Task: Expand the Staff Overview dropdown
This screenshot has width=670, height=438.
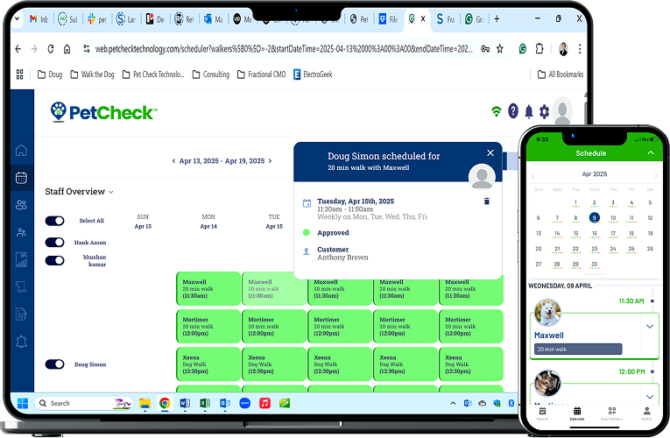Action: [111, 193]
